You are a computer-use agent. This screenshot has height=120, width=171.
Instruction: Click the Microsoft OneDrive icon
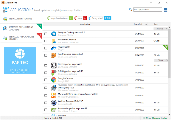pyautogui.click(x=54, y=41)
